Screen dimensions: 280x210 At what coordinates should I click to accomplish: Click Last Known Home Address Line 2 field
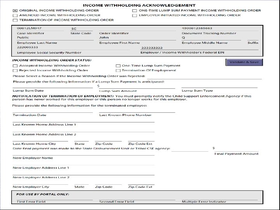(x=84, y=129)
